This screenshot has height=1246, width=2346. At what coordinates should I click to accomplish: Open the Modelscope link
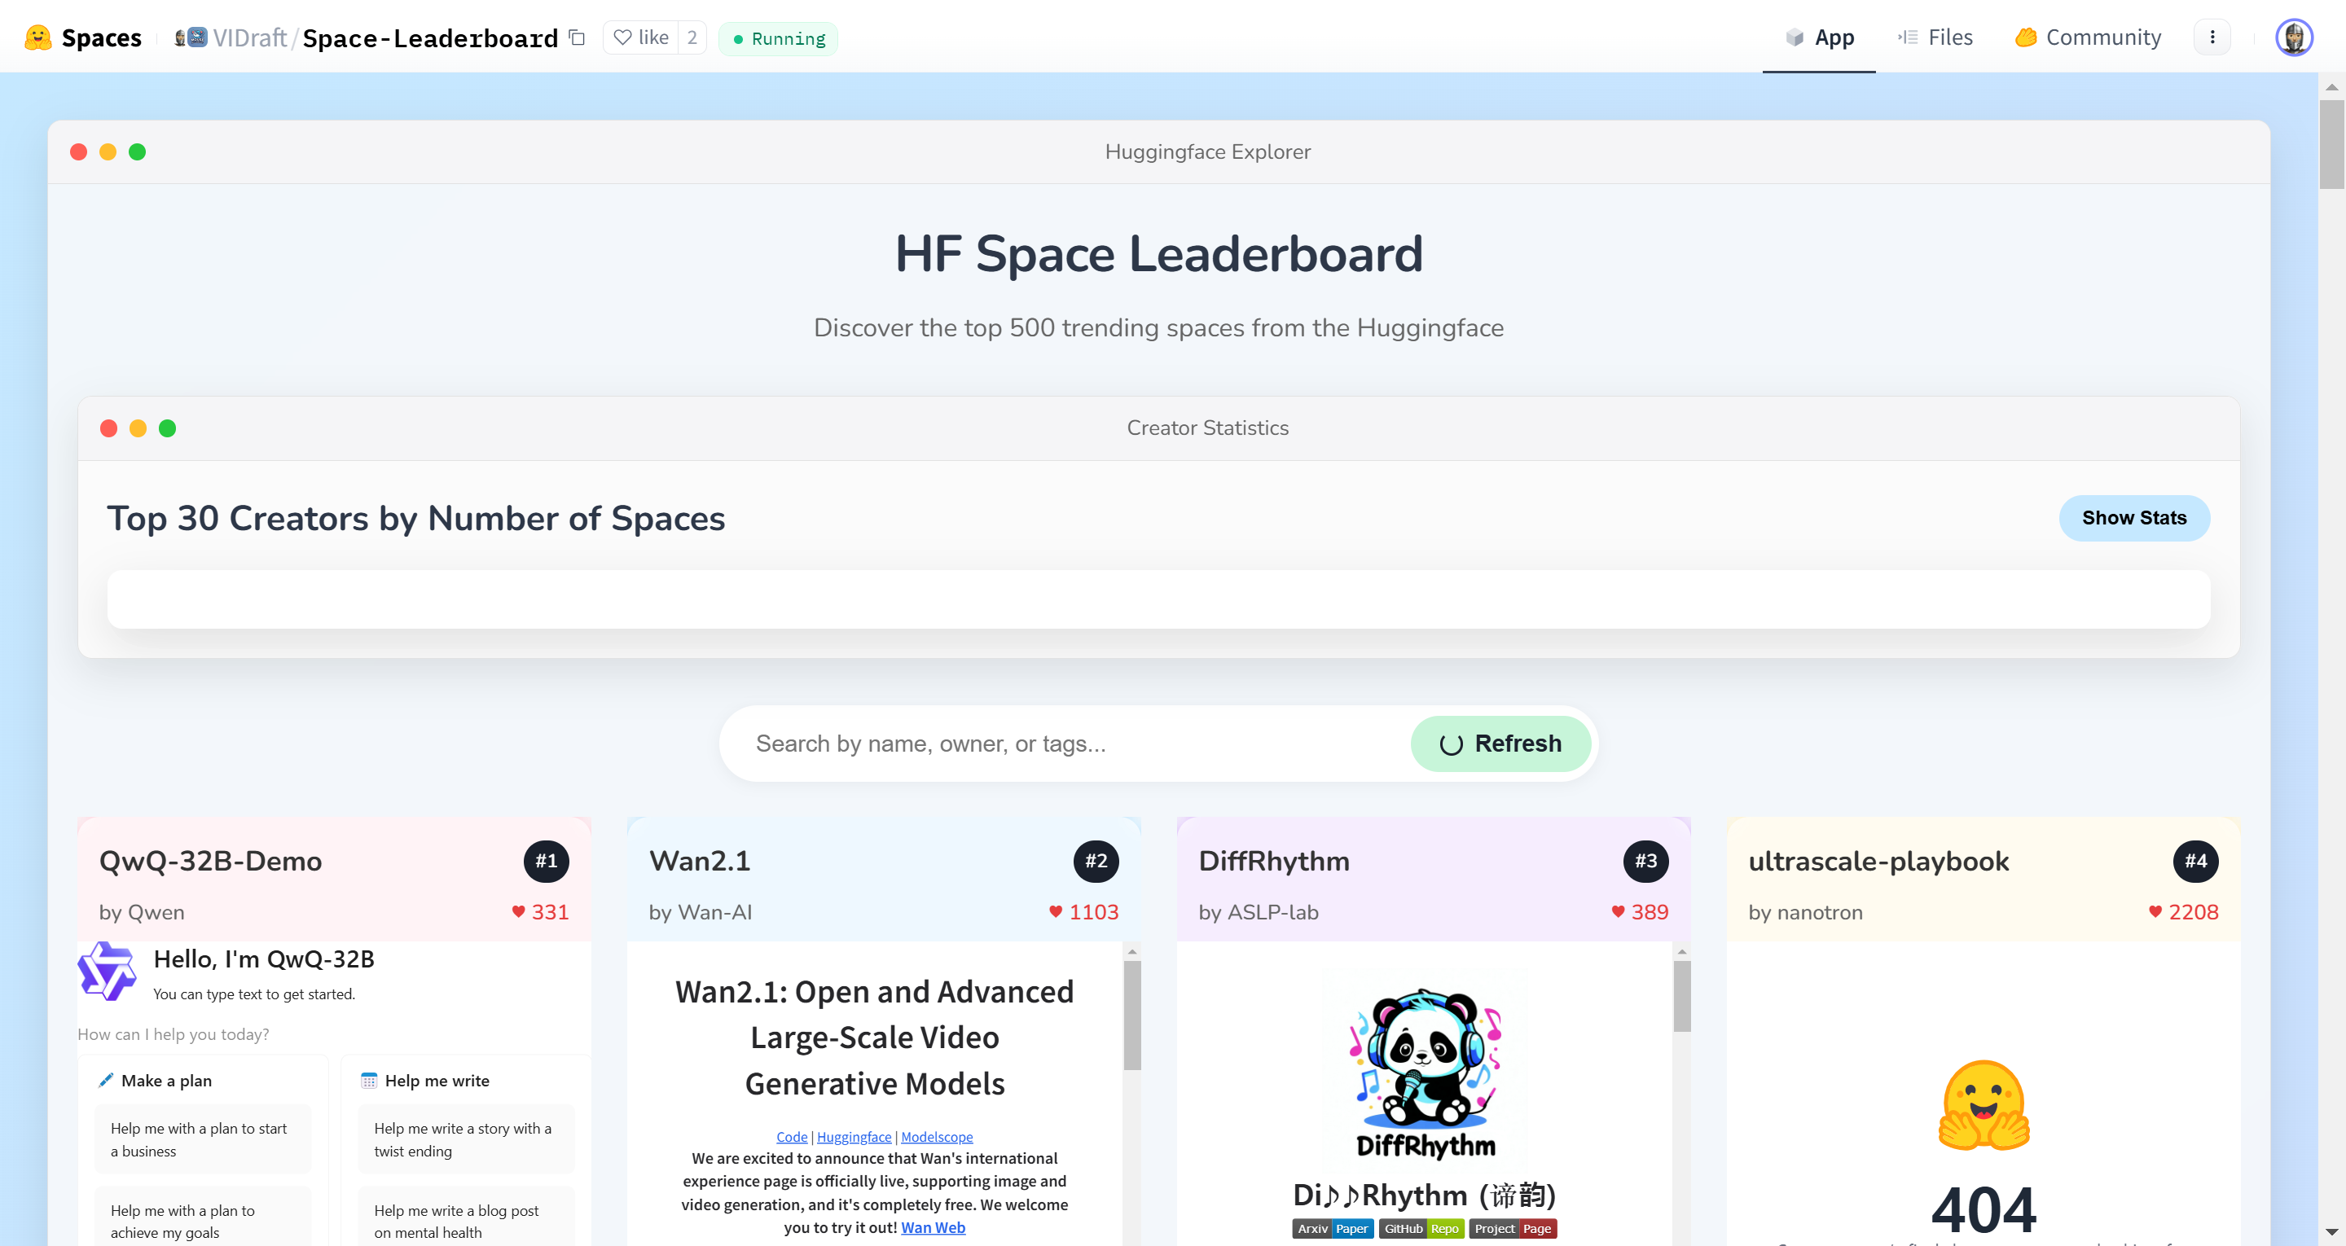click(936, 1137)
